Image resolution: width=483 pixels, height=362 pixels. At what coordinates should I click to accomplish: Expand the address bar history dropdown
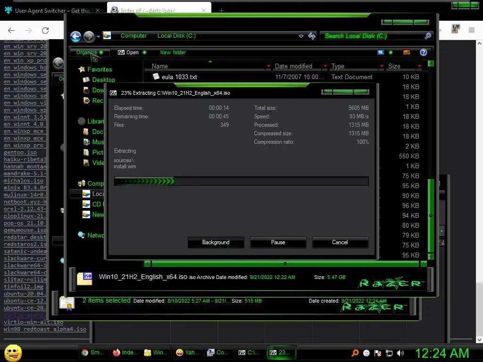(301, 36)
